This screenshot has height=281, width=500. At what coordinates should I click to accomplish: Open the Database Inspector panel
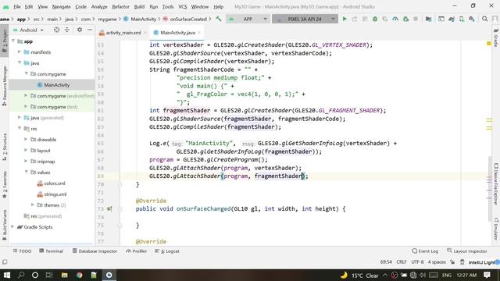tap(95, 251)
